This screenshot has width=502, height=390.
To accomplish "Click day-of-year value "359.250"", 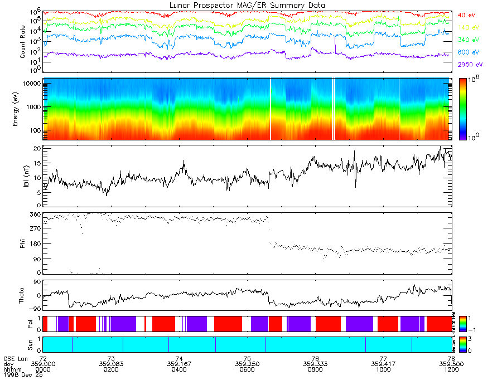I will [247, 364].
